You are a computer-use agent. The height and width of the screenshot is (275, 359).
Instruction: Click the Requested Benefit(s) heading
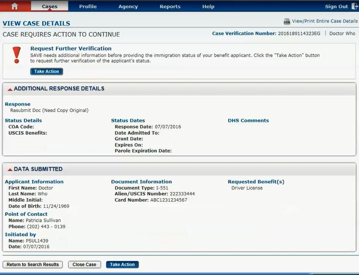pos(256,182)
